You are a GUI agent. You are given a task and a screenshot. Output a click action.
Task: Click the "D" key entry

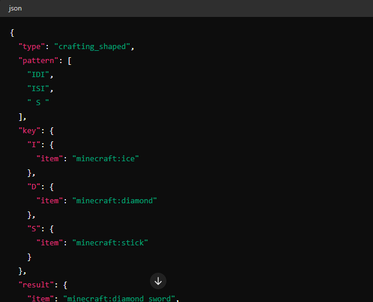pos(33,186)
